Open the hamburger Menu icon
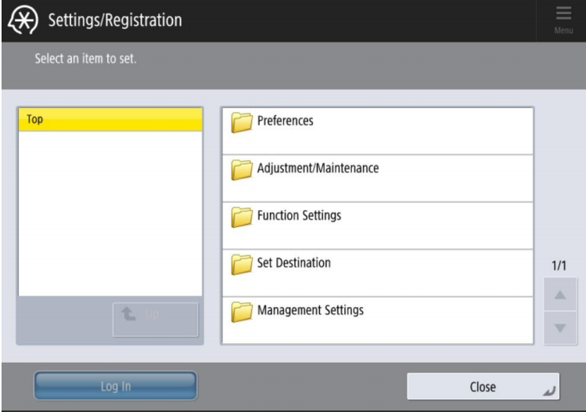Viewport: 586px width, 412px height. pyautogui.click(x=563, y=19)
